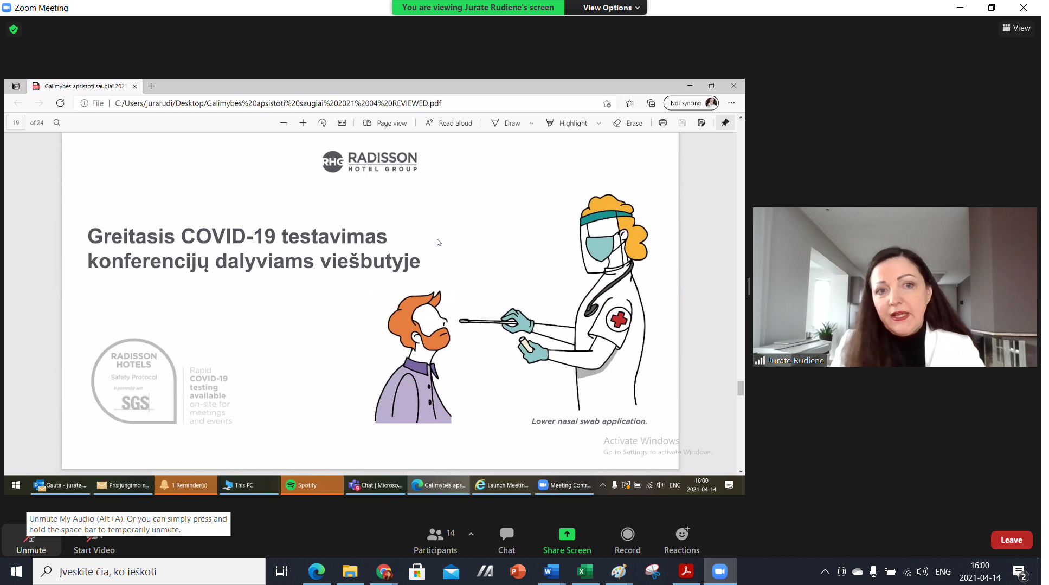Click the Windows Start button

[x=16, y=571]
